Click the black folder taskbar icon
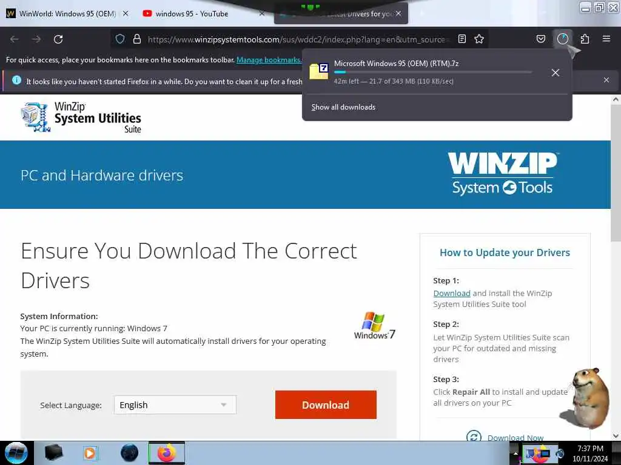Screen dimensions: 621x465 [x=53, y=453]
